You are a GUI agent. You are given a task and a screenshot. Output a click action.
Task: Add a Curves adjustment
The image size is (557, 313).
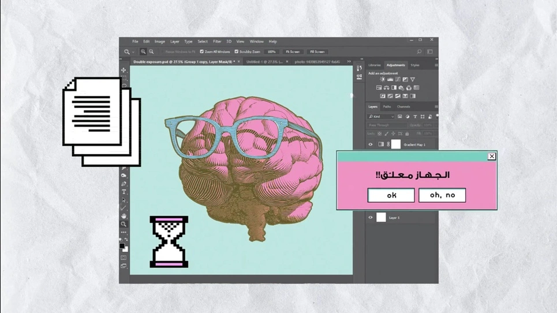(x=398, y=79)
